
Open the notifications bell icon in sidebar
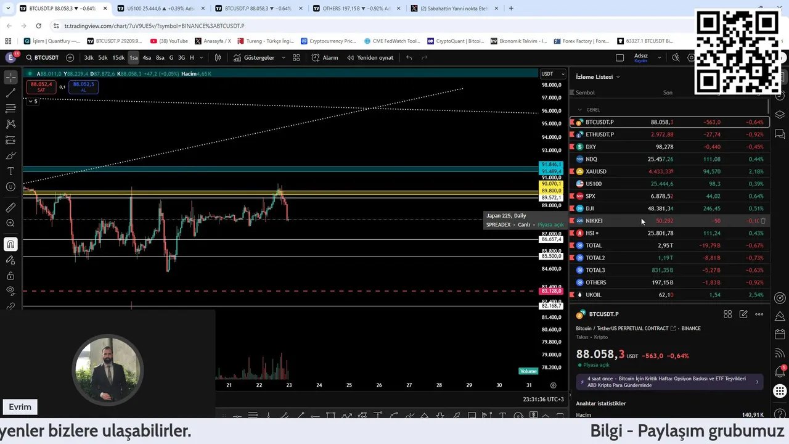[780, 371]
